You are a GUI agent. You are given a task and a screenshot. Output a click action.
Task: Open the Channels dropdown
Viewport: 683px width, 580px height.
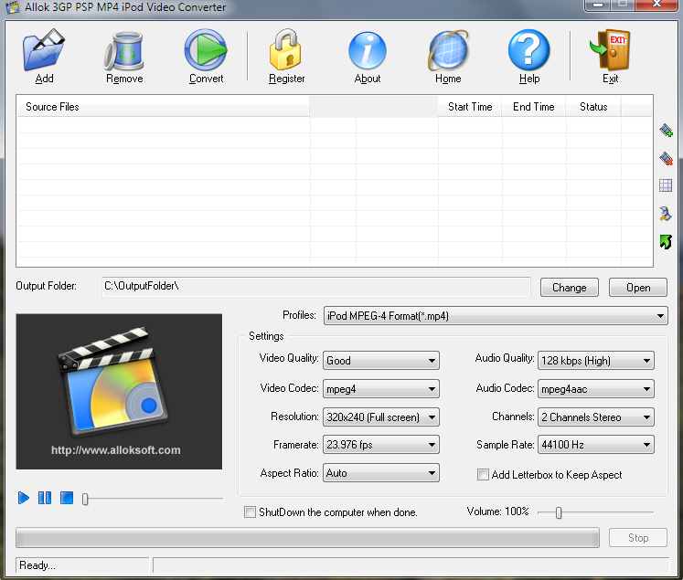click(x=596, y=417)
